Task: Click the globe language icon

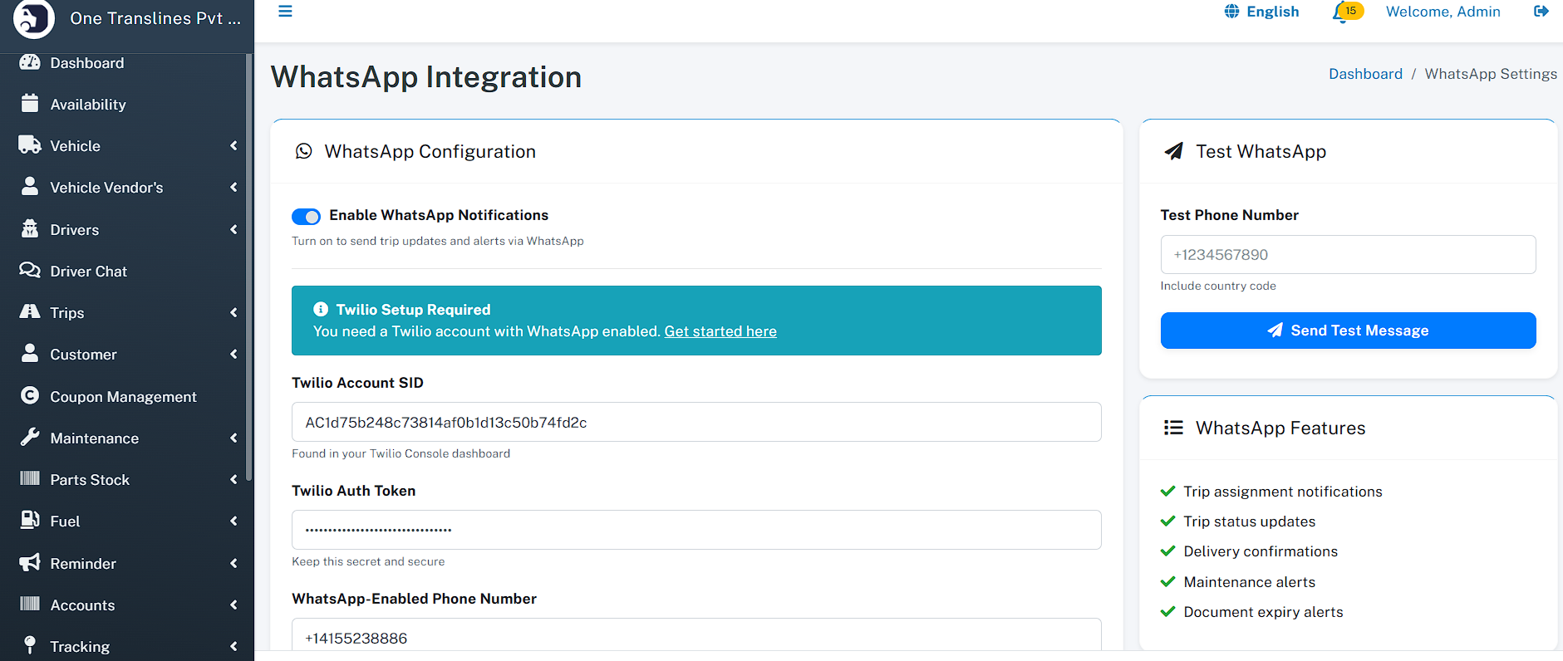Action: (x=1231, y=12)
